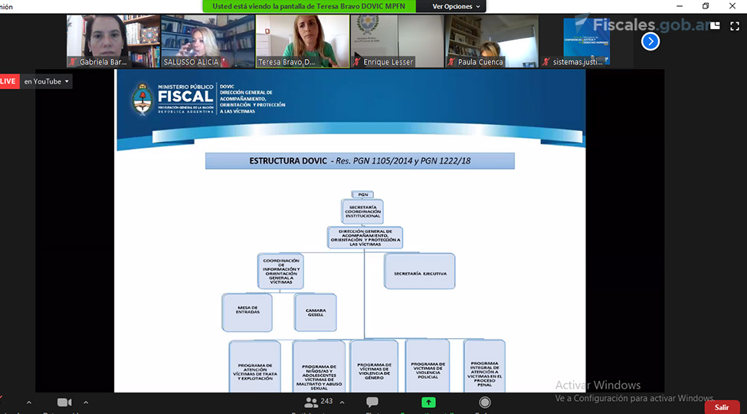Open the 'en YouTube' live dropdown

click(46, 81)
